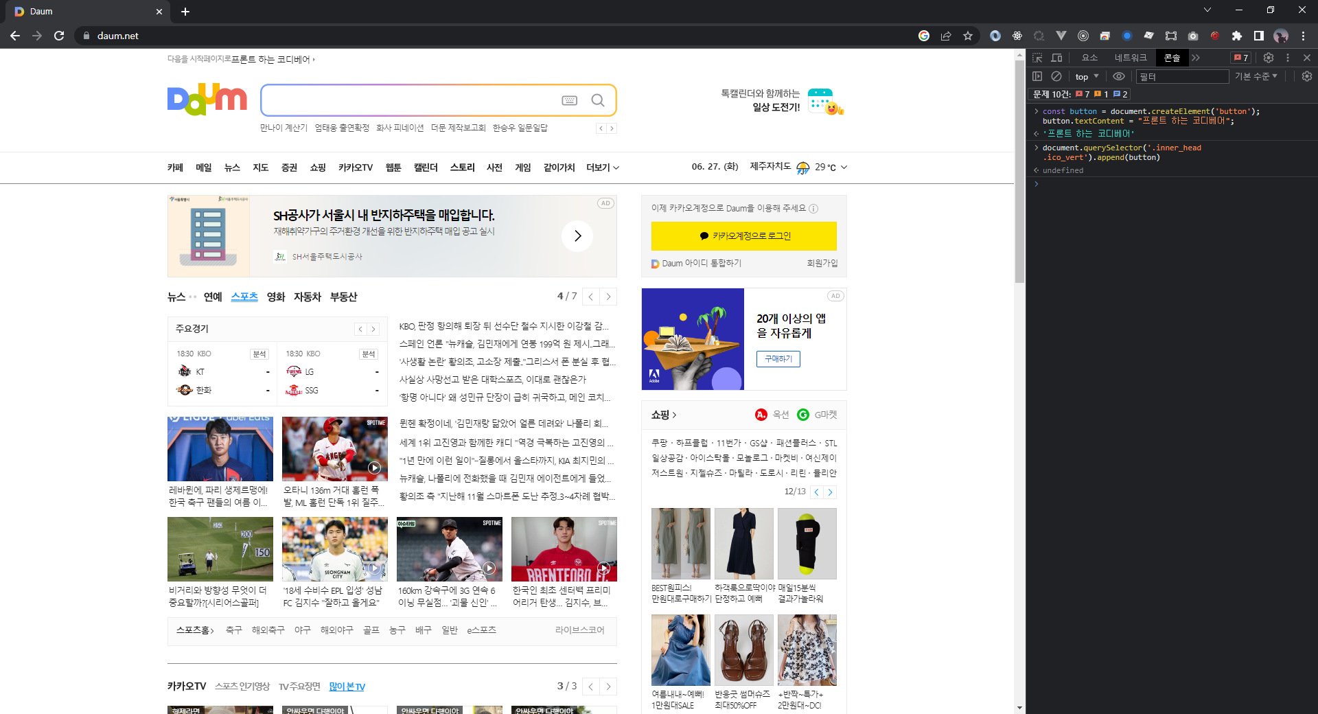Reload the page with the refresh icon

59,36
